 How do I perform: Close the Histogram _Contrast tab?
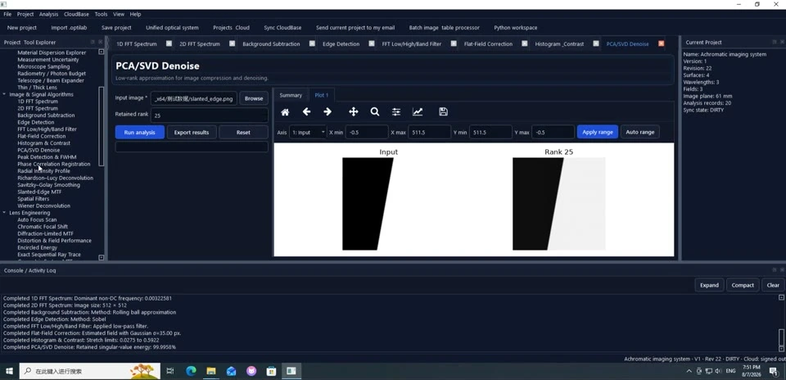[x=596, y=43]
